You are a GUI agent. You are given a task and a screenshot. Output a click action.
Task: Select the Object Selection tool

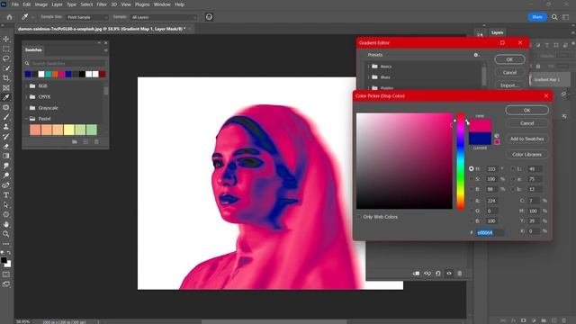[6, 68]
